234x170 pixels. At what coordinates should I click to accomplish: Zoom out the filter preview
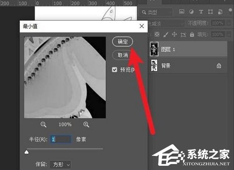44,125
